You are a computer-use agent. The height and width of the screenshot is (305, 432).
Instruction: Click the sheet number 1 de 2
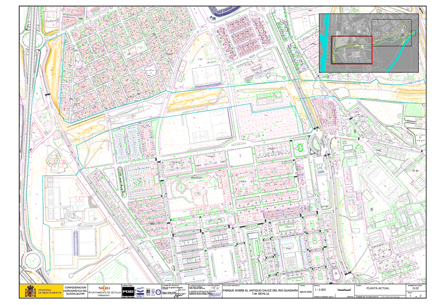click(416, 296)
